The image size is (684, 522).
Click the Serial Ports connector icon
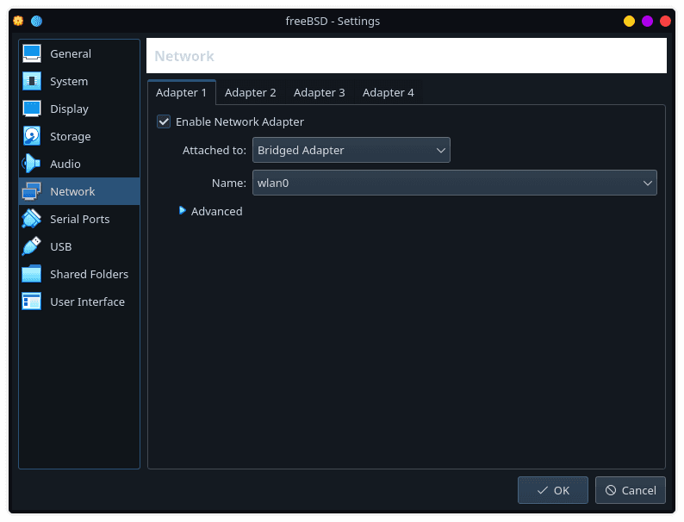32,219
